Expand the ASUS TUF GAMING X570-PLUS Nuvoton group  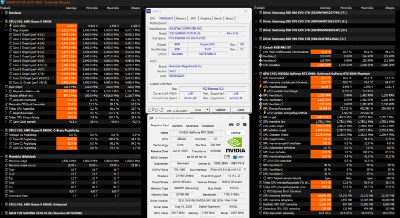(x=2, y=213)
